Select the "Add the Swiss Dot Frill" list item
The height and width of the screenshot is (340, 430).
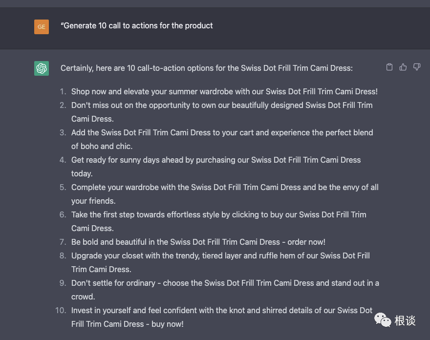222,132
